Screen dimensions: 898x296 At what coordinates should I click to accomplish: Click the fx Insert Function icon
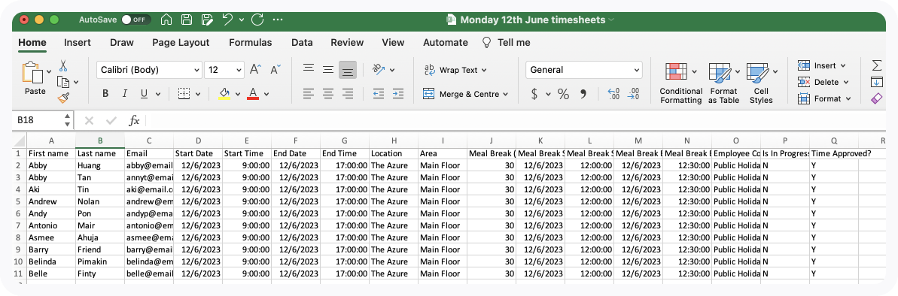134,120
